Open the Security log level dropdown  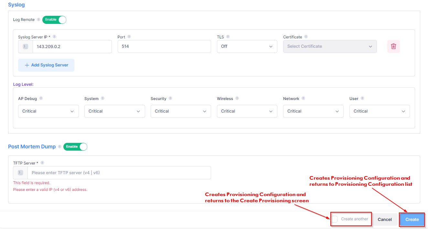(x=181, y=111)
